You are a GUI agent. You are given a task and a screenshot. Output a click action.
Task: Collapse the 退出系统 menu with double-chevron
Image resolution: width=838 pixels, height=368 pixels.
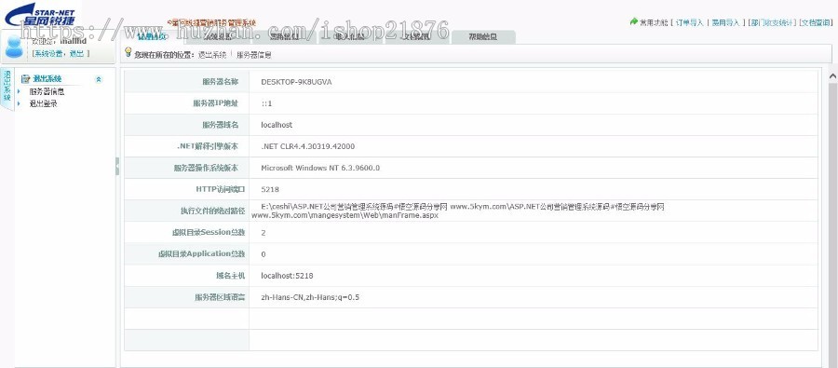click(x=99, y=79)
